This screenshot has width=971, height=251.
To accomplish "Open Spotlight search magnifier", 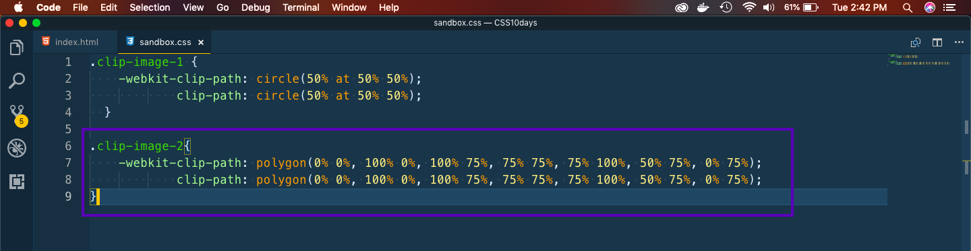I will tap(908, 7).
